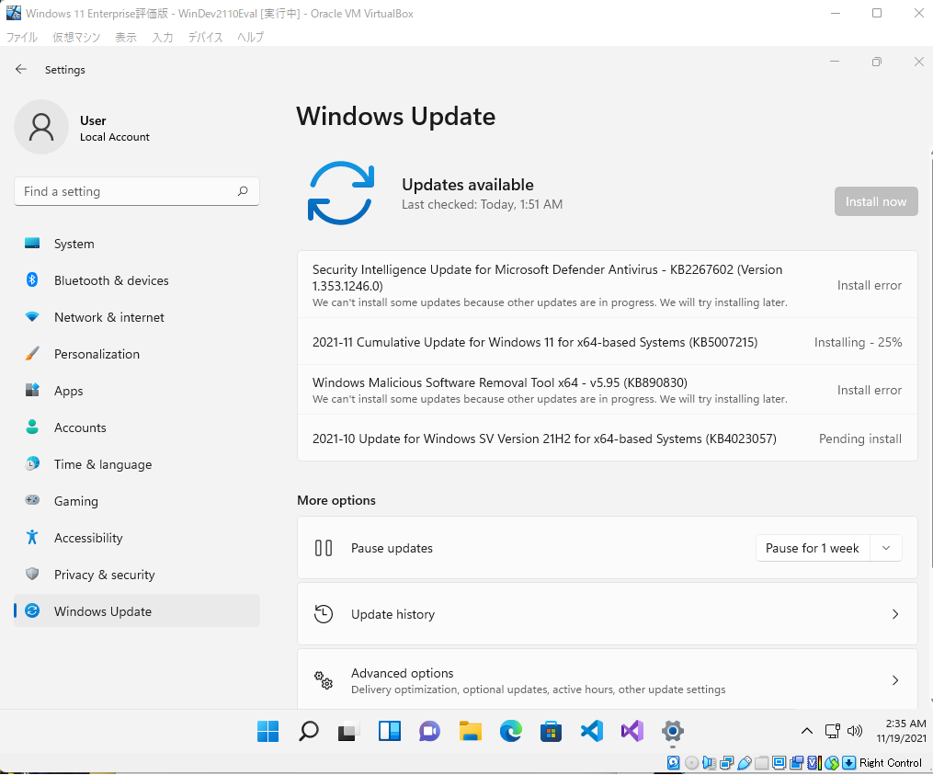Screen dimensions: 933x775
Task: Select System in Settings sidebar
Action: click(x=137, y=244)
